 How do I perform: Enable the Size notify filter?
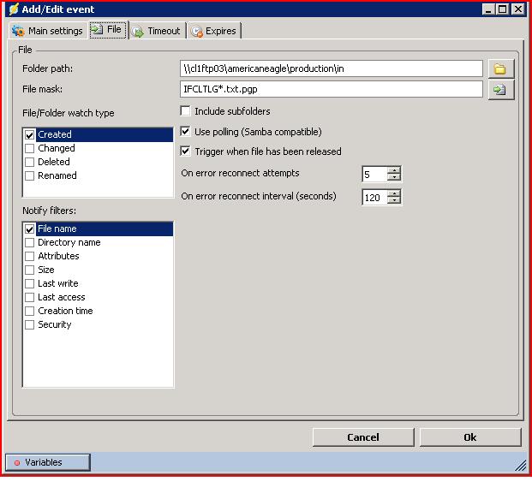[30, 270]
